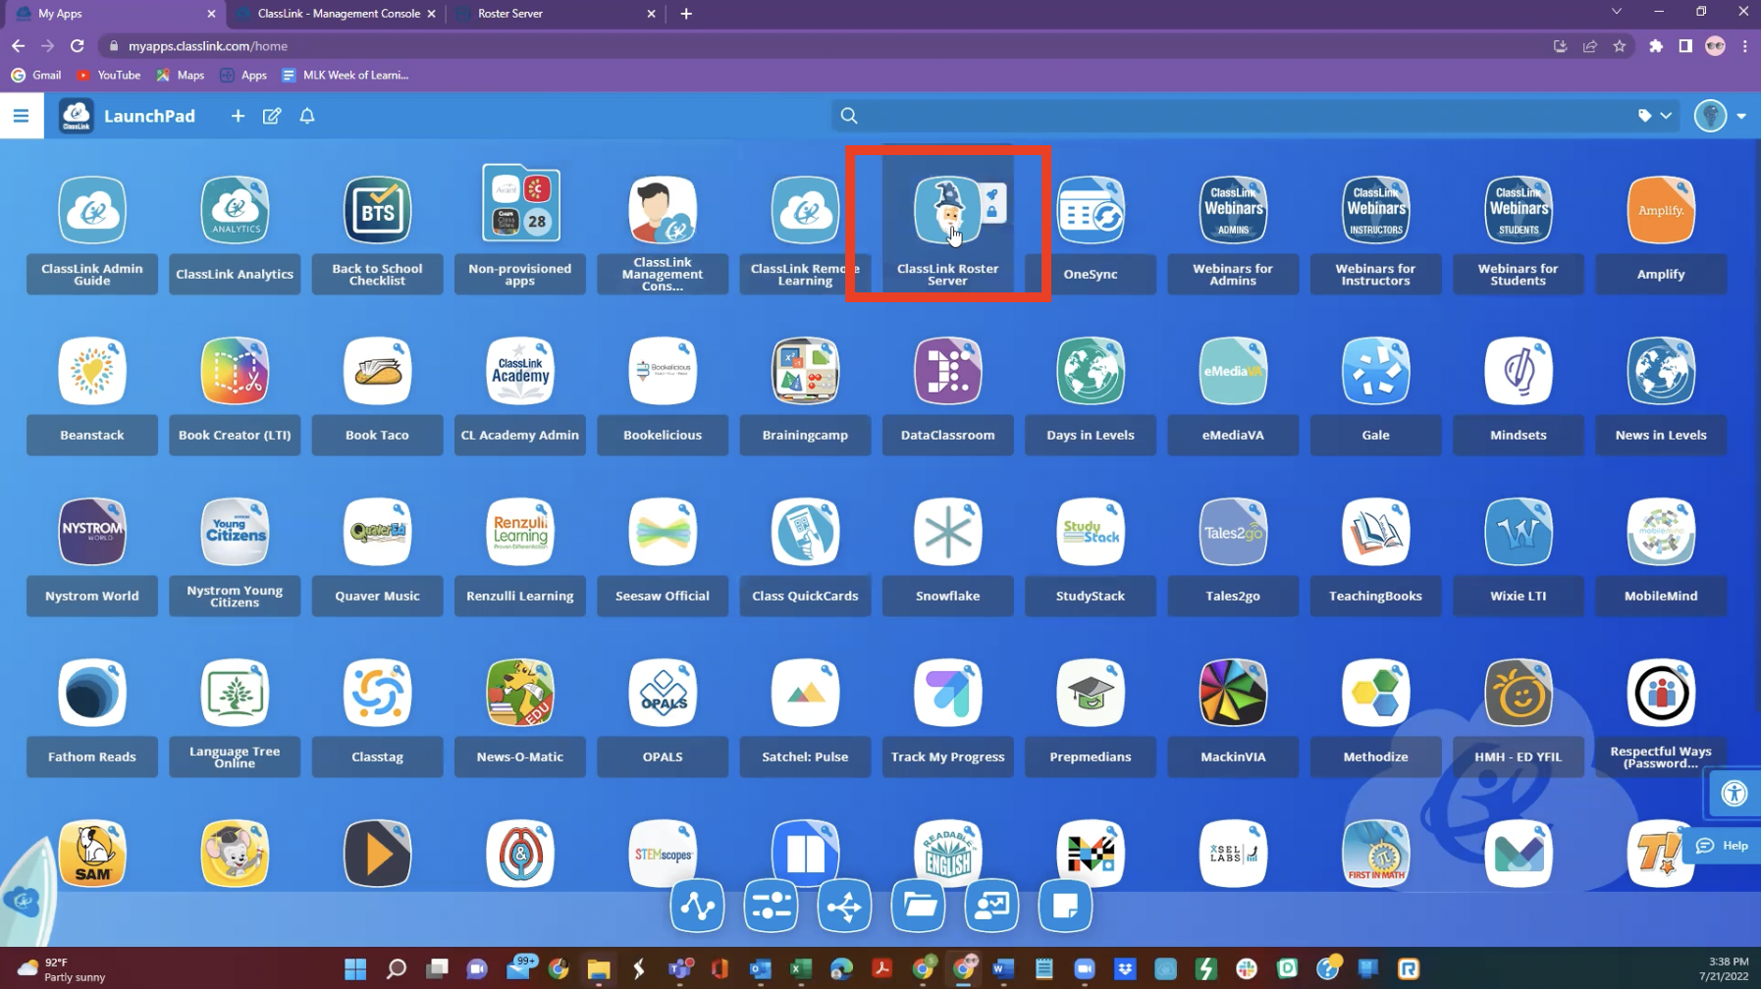Launch the OneSync app icon
Image resolution: width=1761 pixels, height=989 pixels.
point(1090,211)
